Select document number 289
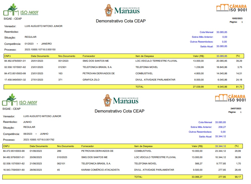Image resolution: width=251 pixels, height=184 pixels. coord(59,151)
